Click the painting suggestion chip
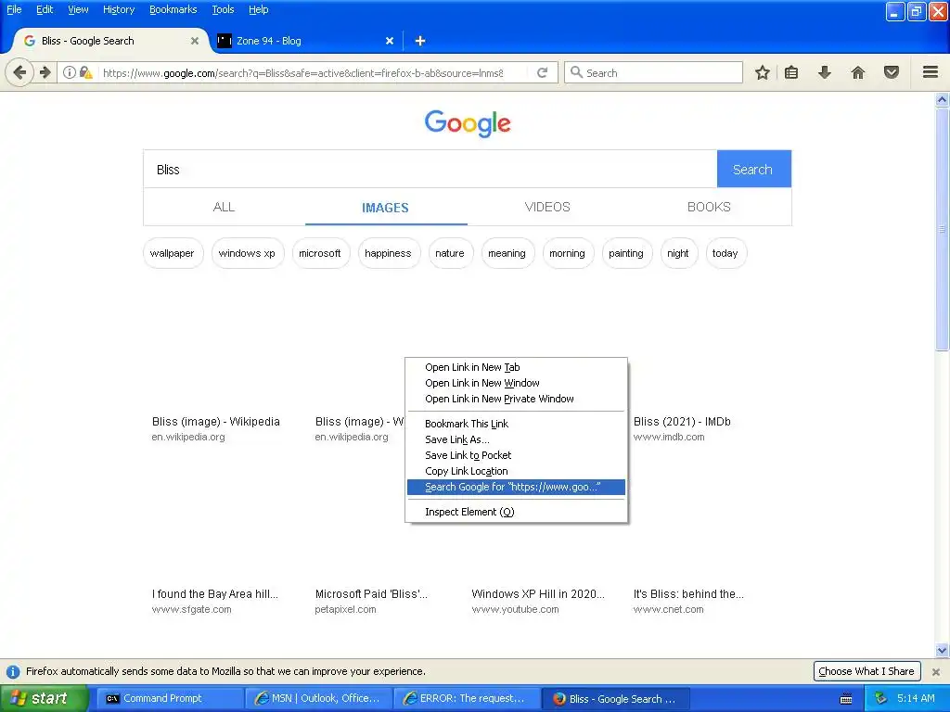This screenshot has height=712, width=950. (626, 253)
